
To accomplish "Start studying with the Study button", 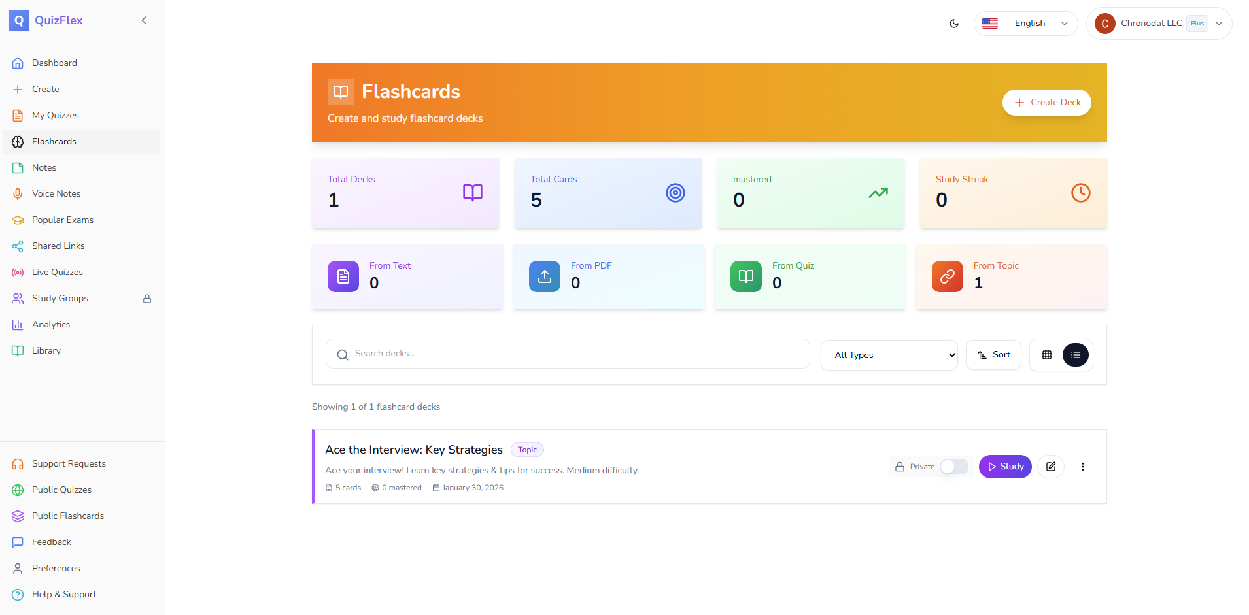I will (1005, 467).
